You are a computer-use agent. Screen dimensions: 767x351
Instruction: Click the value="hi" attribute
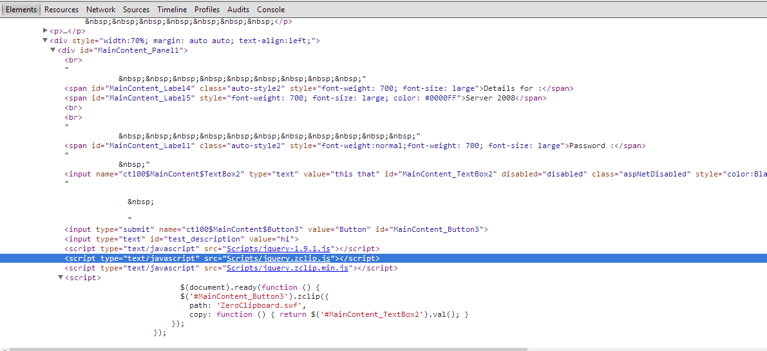click(271, 239)
